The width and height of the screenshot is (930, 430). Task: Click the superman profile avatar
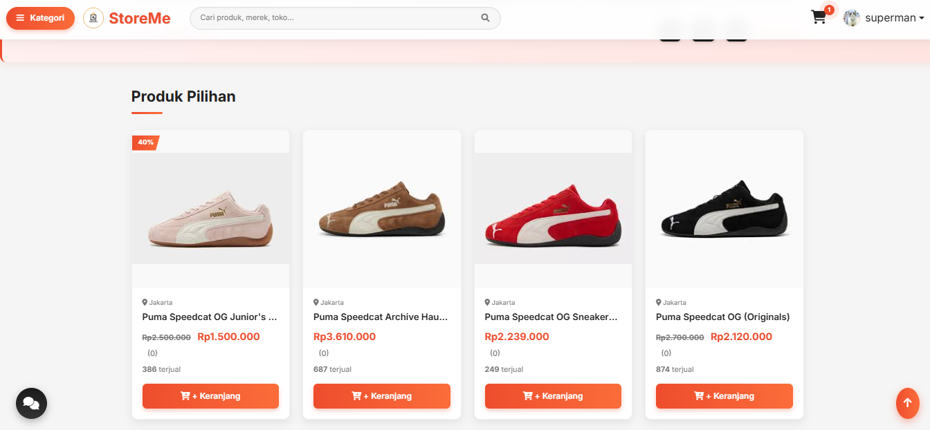click(x=852, y=18)
